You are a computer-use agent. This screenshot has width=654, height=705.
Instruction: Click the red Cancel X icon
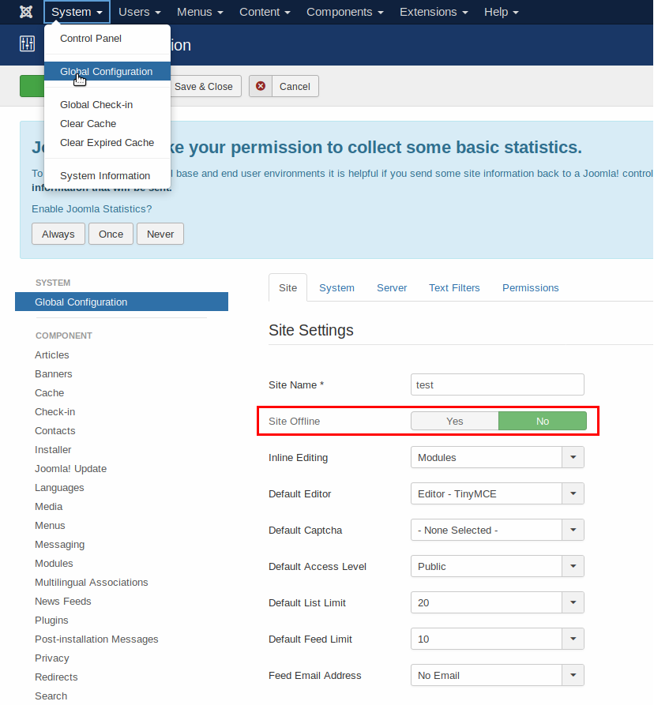(x=261, y=86)
